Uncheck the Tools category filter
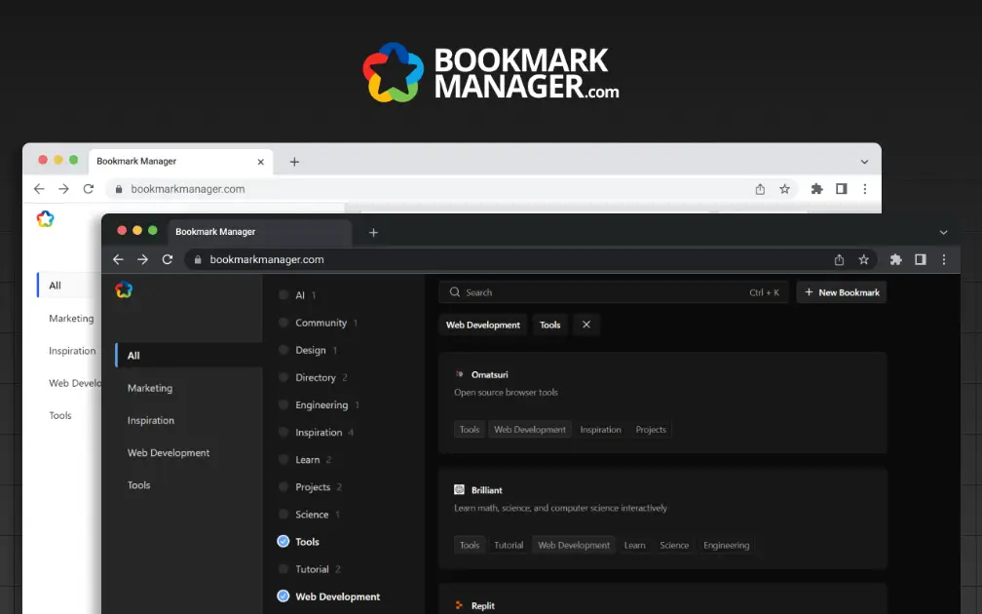 [282, 541]
